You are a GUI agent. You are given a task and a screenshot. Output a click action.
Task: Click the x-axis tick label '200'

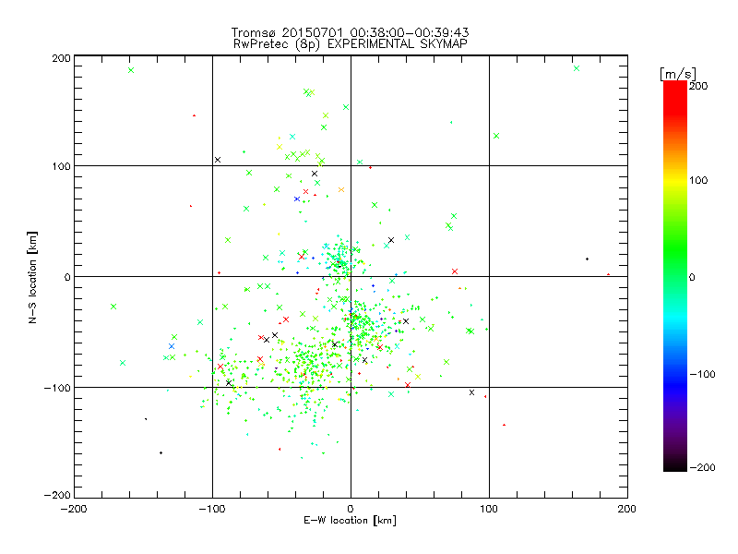click(x=627, y=510)
